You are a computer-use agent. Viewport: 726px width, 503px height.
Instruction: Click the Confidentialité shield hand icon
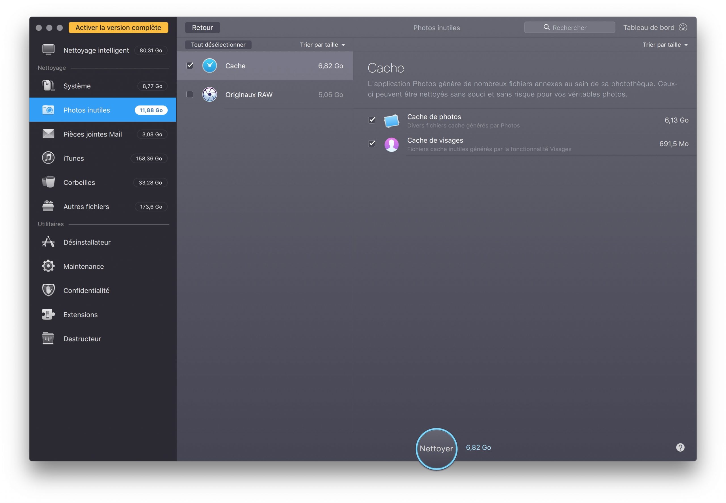(48, 290)
